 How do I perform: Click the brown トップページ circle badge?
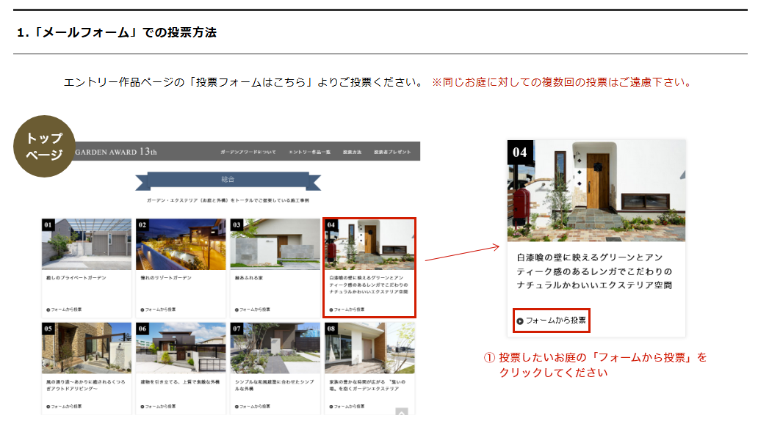pos(44,145)
